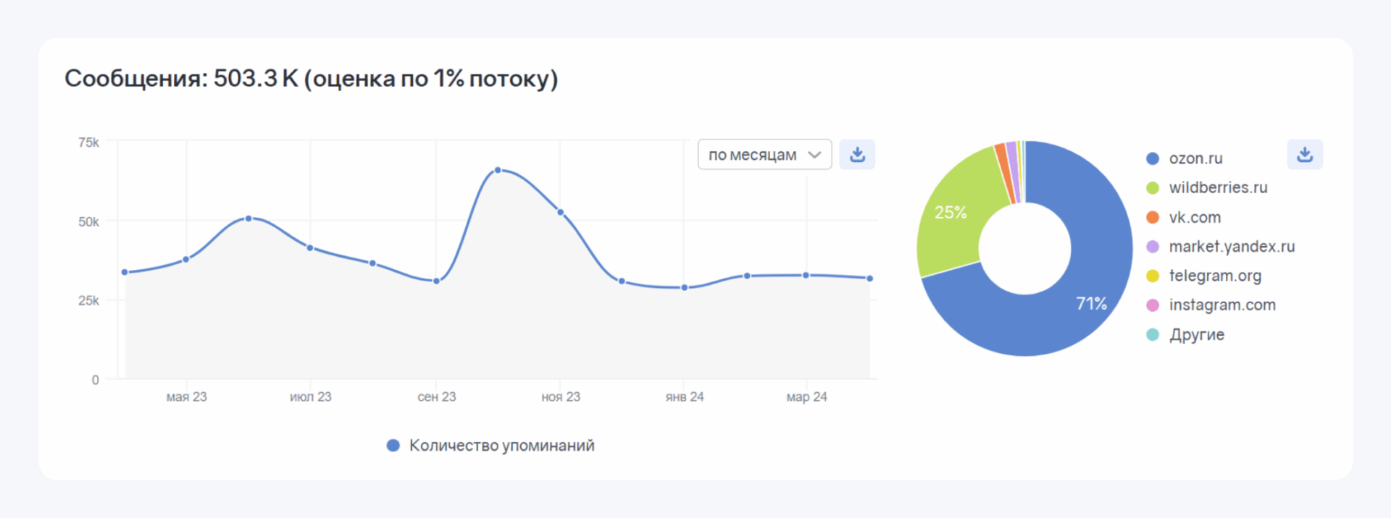Toggle wildberries.ru in the legend
This screenshot has width=1391, height=518.
[x=1218, y=187]
